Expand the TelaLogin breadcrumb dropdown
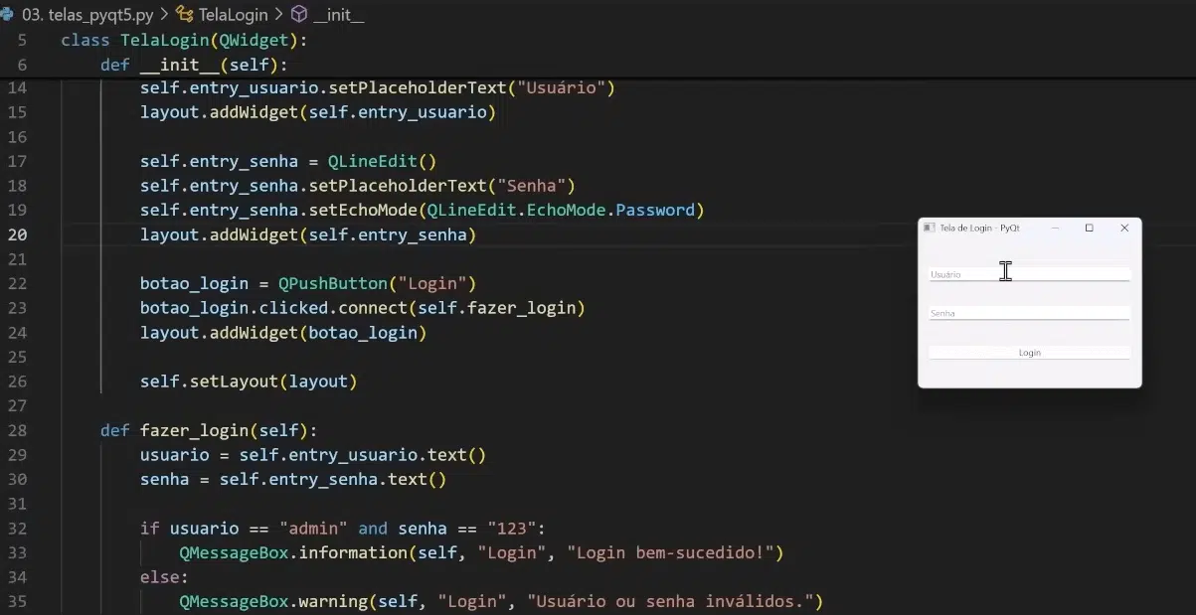Viewport: 1196px width, 615px height. coord(234,15)
